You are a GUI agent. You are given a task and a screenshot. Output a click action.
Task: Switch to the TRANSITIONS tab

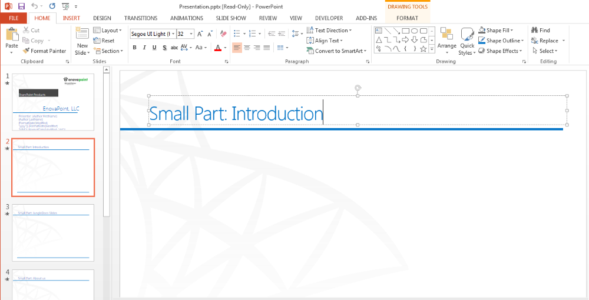[141, 18]
